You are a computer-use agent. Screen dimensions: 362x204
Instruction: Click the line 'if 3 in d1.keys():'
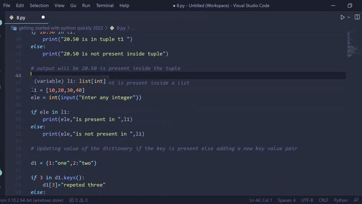coord(58,177)
